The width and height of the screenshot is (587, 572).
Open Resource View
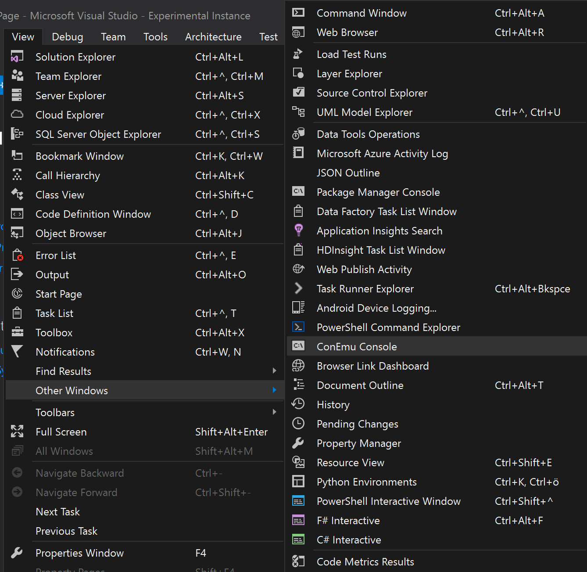(x=437, y=463)
